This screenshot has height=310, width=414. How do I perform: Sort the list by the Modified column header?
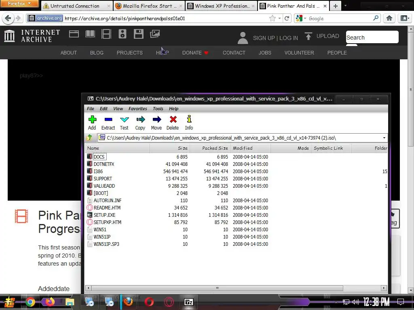tap(250, 148)
